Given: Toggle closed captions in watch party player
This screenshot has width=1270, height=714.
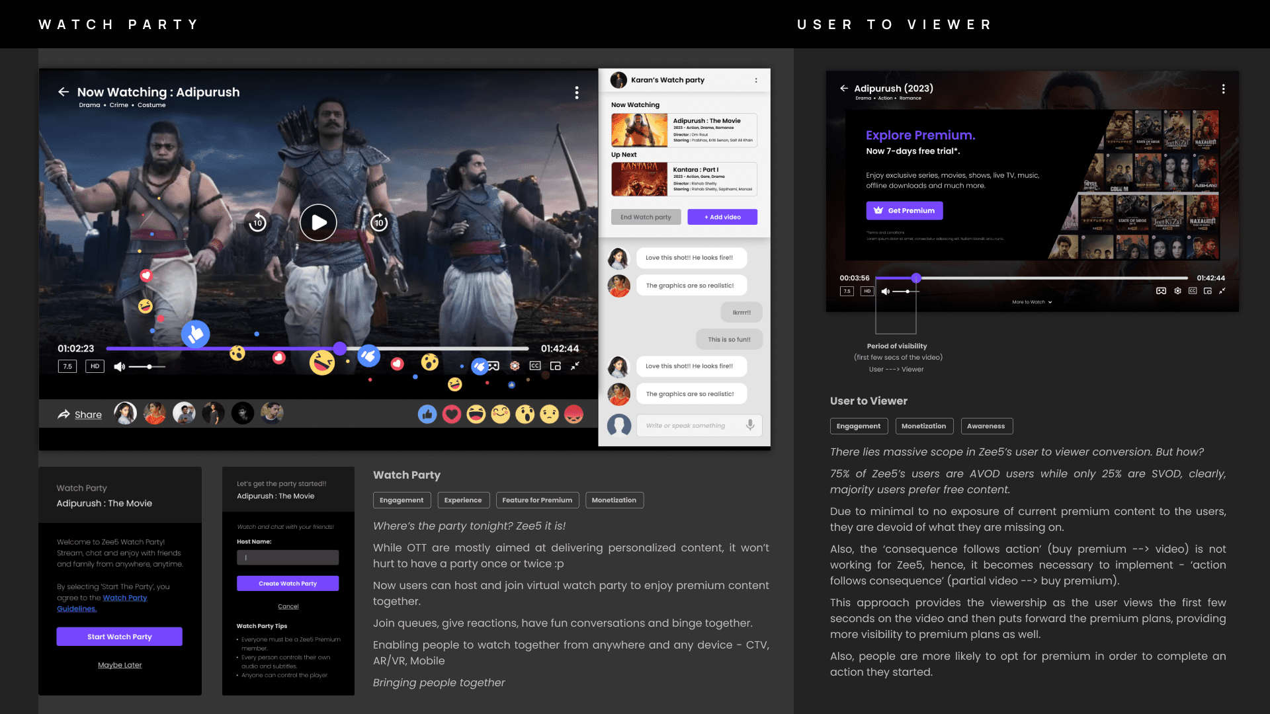Looking at the screenshot, I should pyautogui.click(x=535, y=366).
